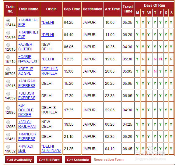Pick train 12986 radio button
The image size is (176, 165).
[x=8, y=108]
